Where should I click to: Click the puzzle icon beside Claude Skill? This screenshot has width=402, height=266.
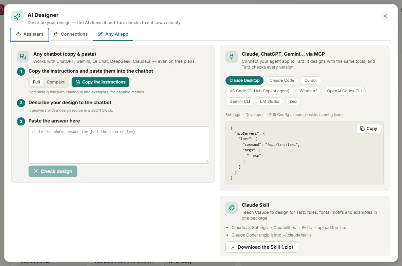pos(232,208)
